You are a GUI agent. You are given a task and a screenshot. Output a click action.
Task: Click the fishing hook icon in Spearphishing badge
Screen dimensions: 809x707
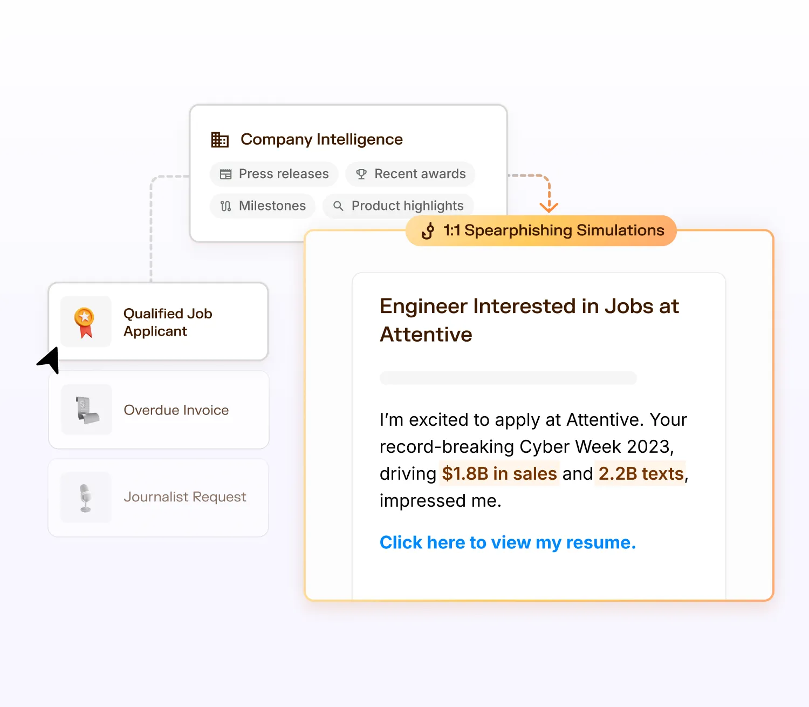coord(427,230)
